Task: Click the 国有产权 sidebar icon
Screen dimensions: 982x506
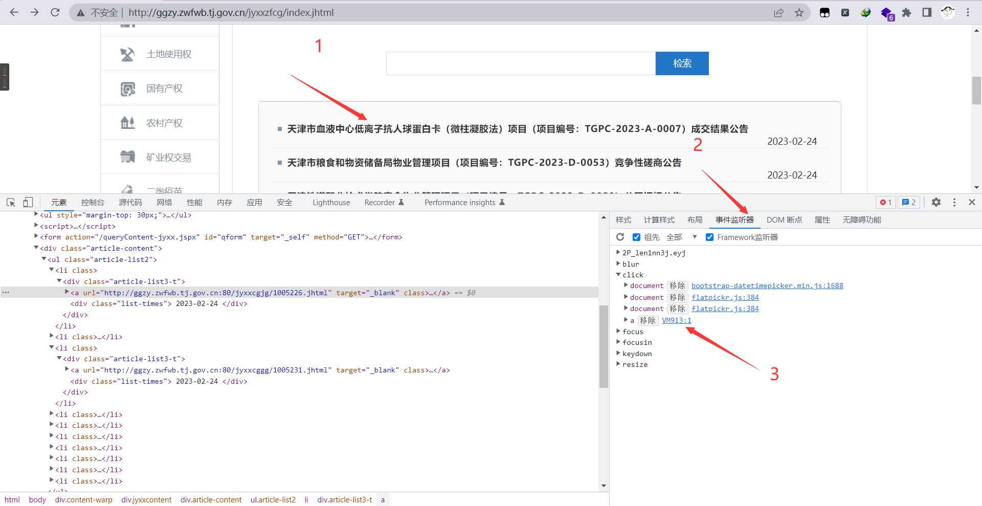Action: click(127, 89)
